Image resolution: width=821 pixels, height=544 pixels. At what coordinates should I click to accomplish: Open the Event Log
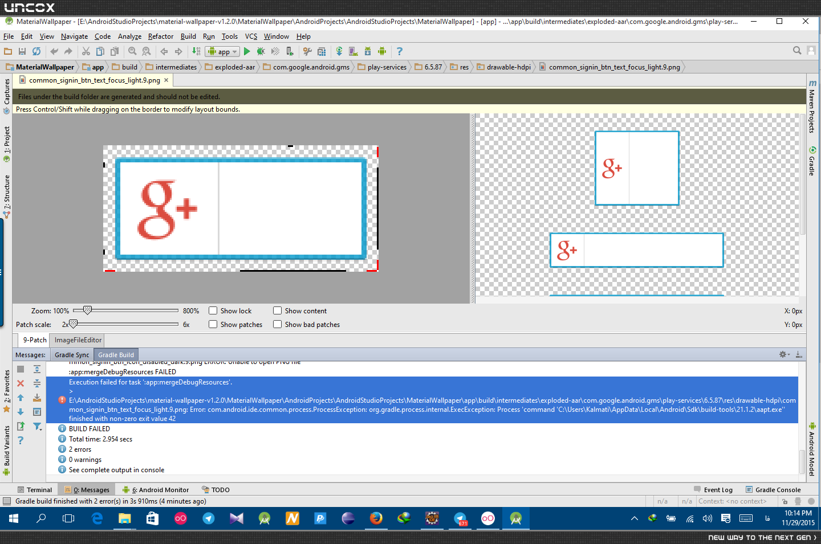713,490
